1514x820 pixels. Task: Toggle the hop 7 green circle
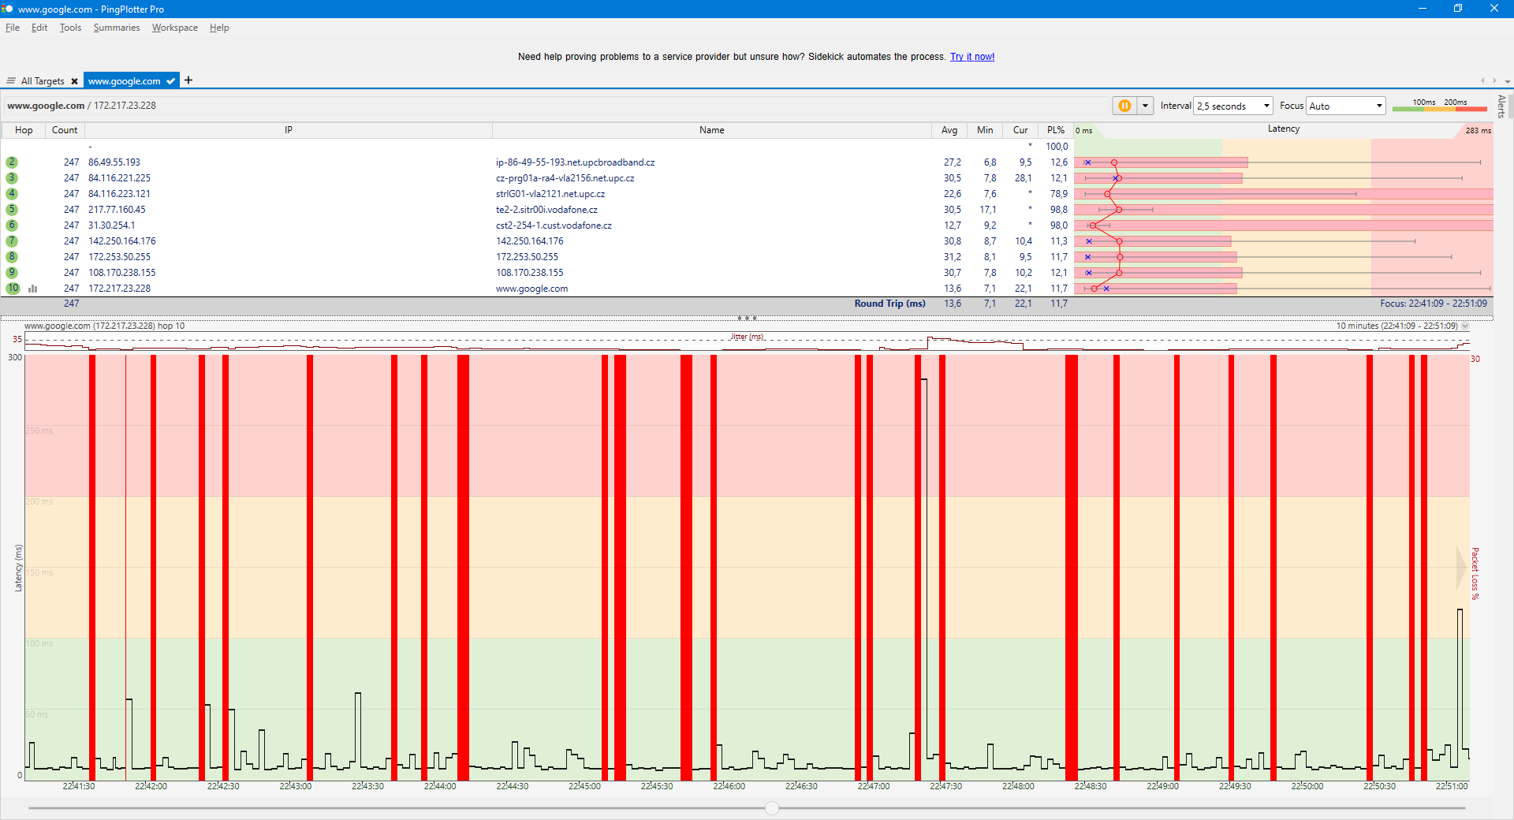pos(12,241)
